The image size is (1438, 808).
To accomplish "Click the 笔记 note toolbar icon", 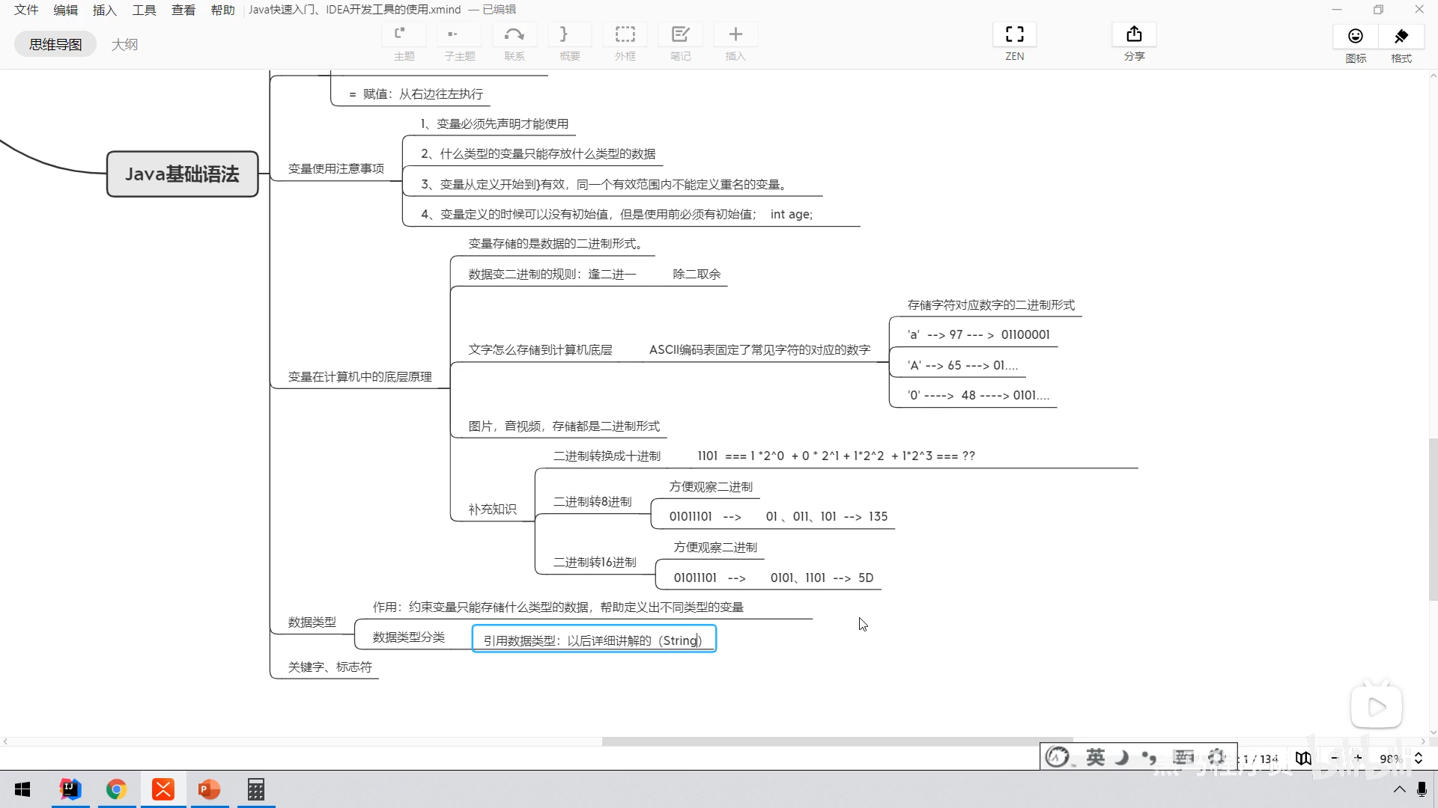I will click(x=680, y=35).
